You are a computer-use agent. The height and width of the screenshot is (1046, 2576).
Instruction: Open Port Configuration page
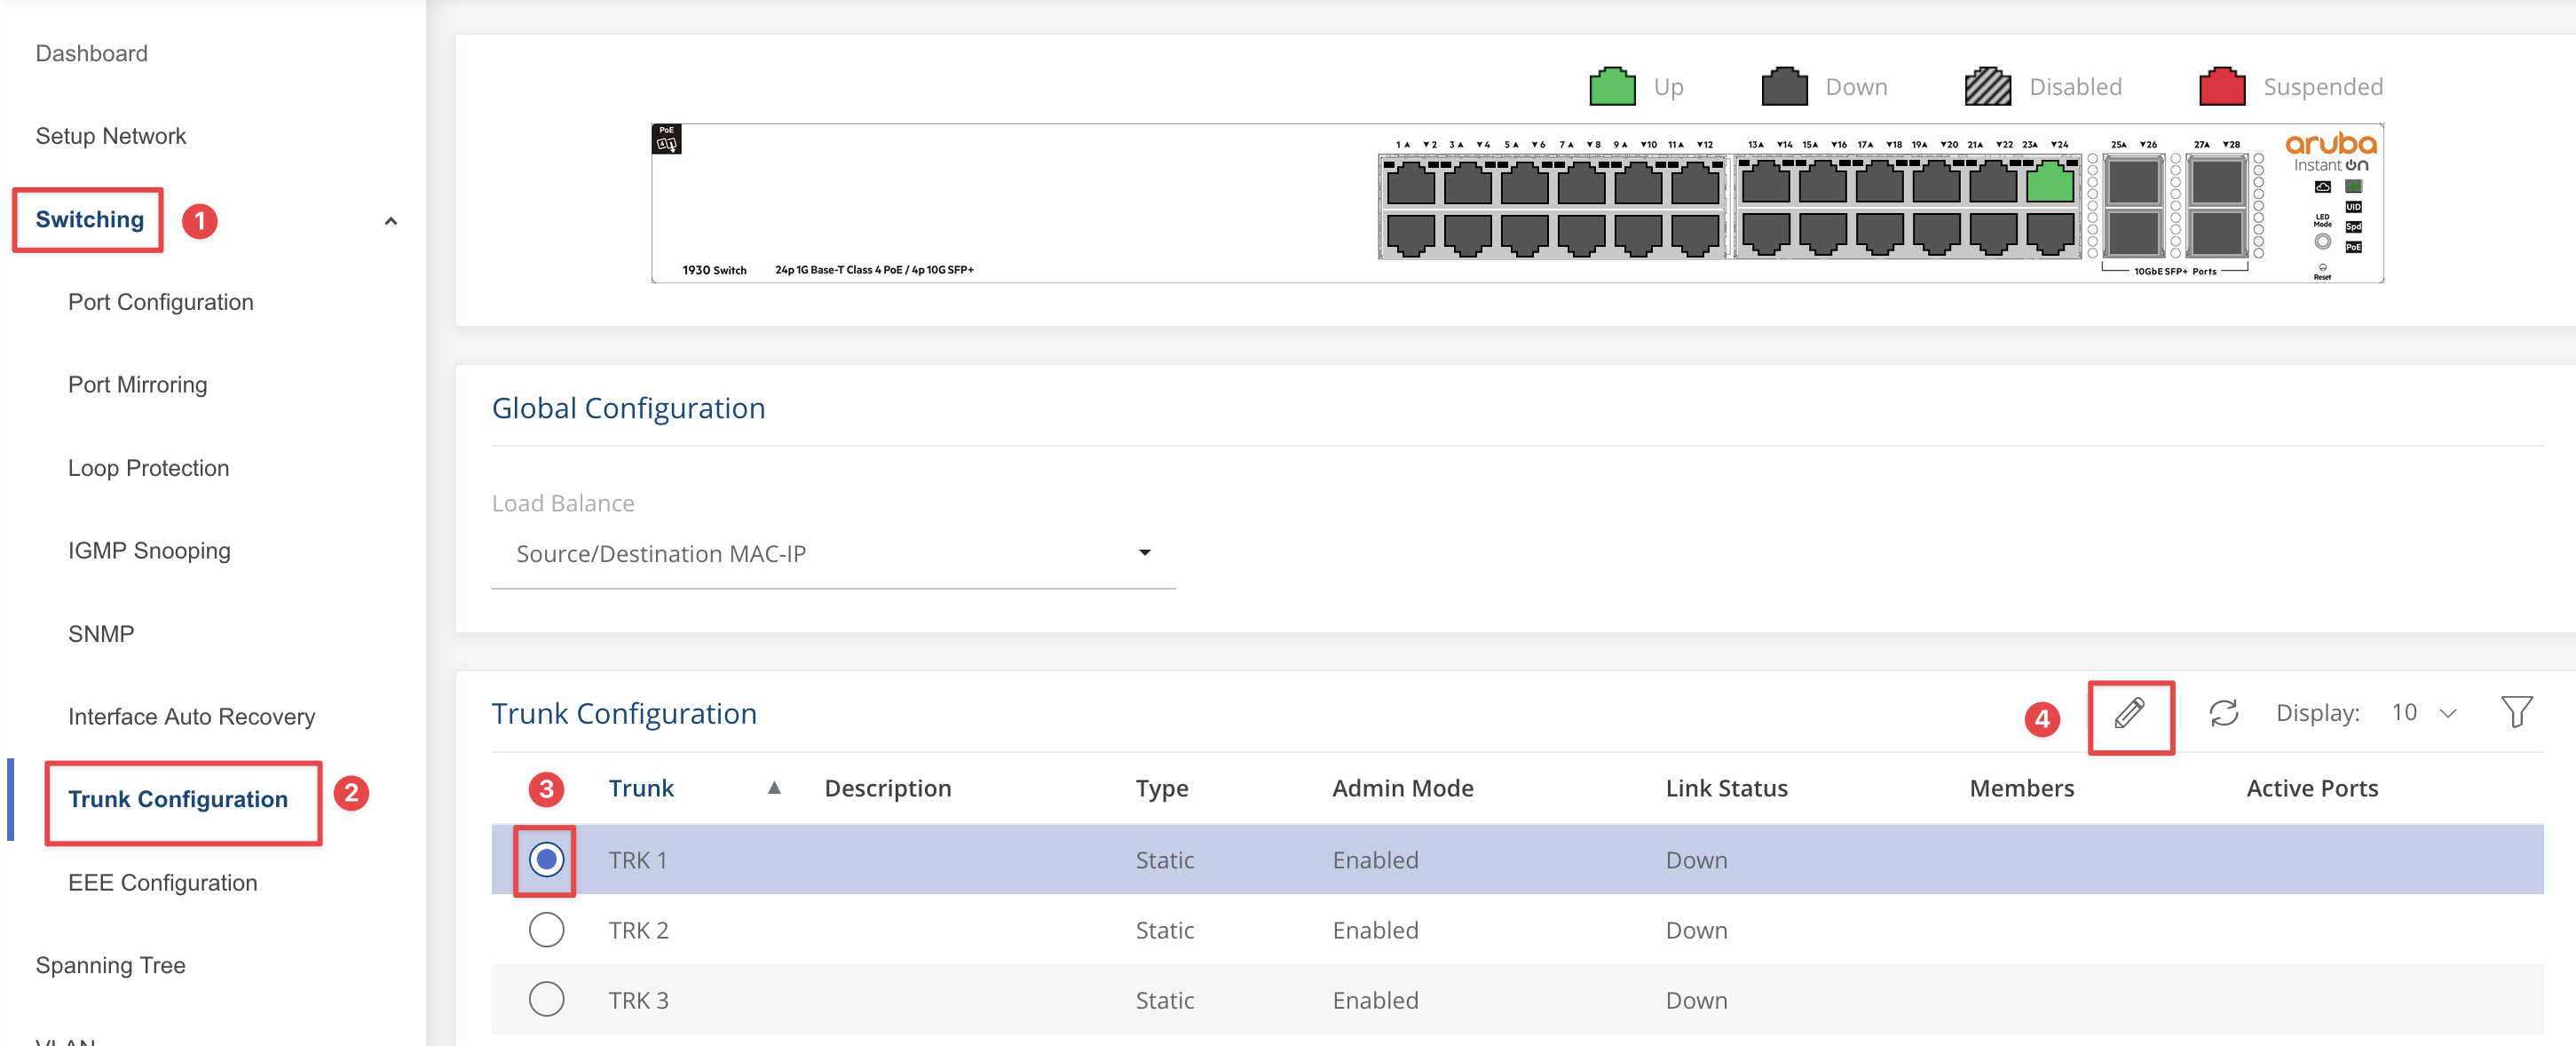160,302
